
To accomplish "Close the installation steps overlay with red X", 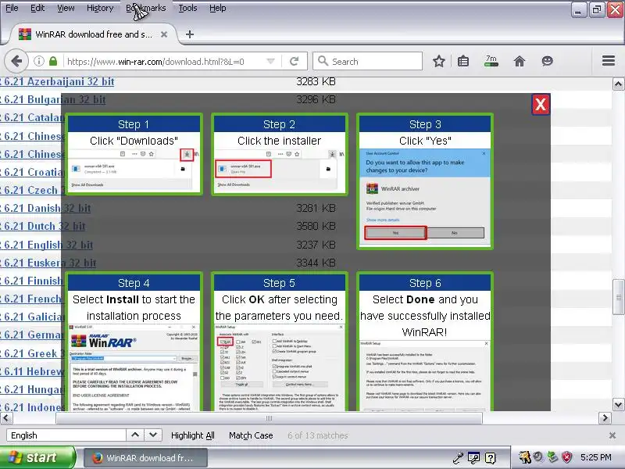I will click(541, 105).
